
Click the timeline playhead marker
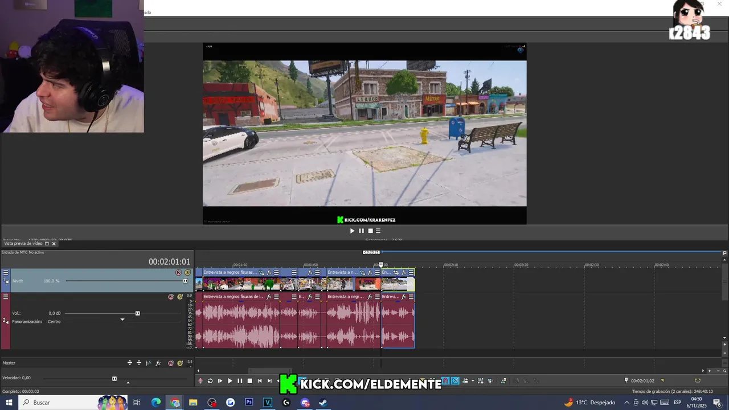[382, 265]
